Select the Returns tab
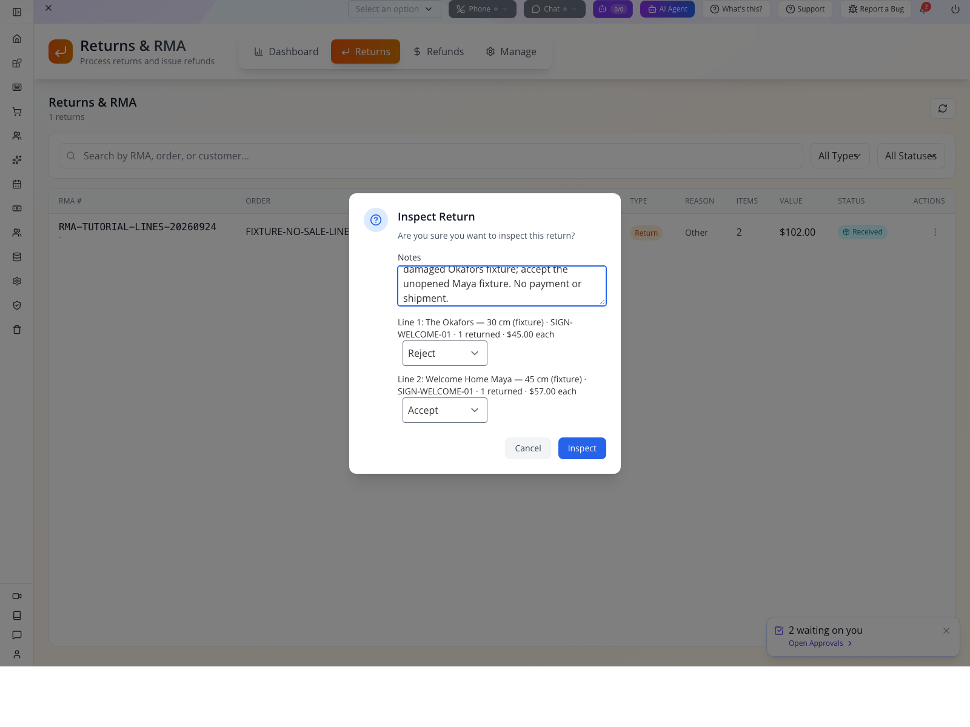This screenshot has height=727, width=970. click(x=366, y=51)
